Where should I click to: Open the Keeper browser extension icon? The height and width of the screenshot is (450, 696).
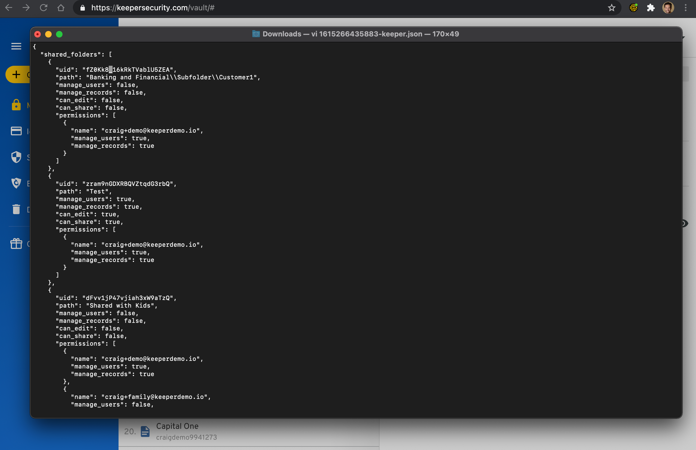point(633,8)
